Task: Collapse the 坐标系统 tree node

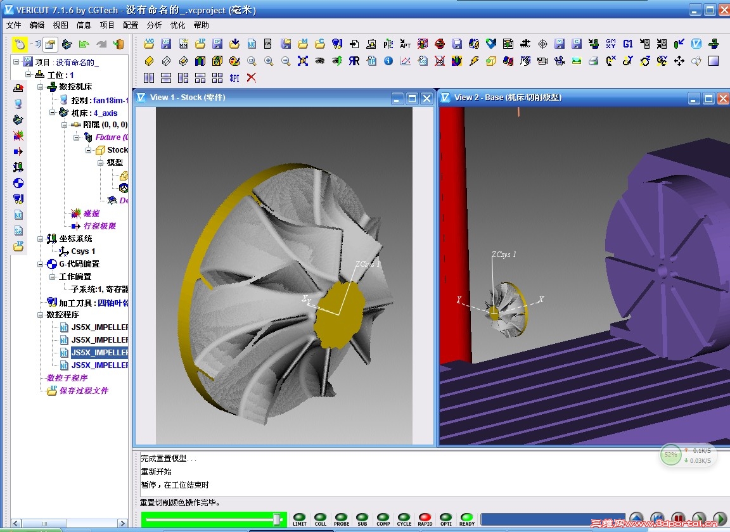Action: [41, 239]
